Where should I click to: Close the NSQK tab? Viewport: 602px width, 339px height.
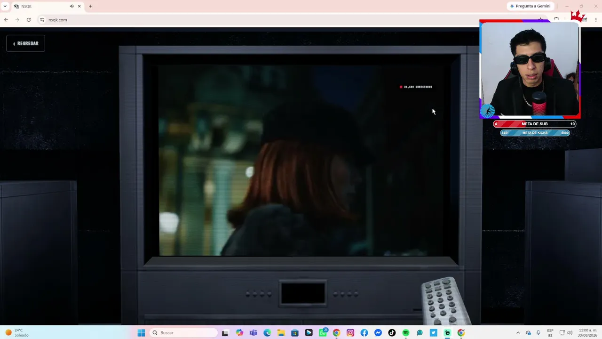coord(79,6)
